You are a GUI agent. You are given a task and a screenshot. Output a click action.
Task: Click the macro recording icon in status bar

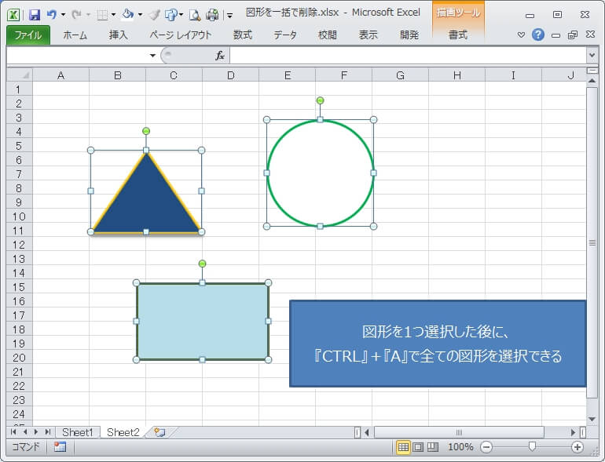(60, 447)
